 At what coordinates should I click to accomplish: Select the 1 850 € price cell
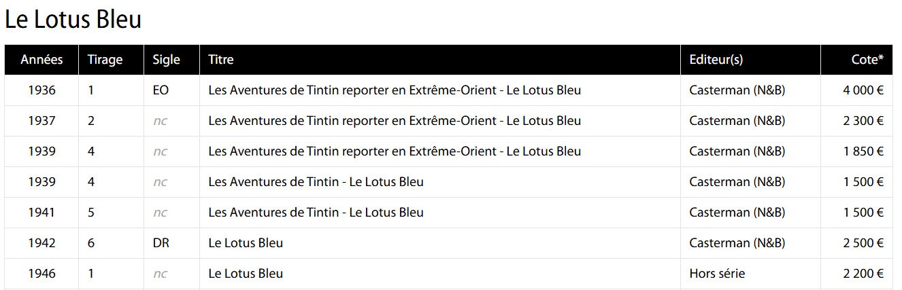click(x=863, y=151)
